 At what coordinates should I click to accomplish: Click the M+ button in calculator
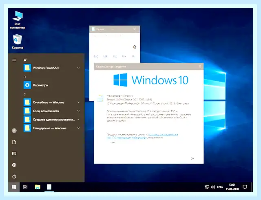coord(124,56)
